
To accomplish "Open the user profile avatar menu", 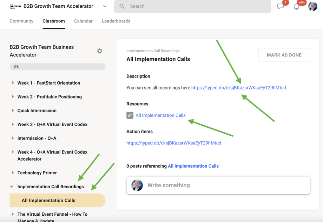I will click(x=312, y=6).
